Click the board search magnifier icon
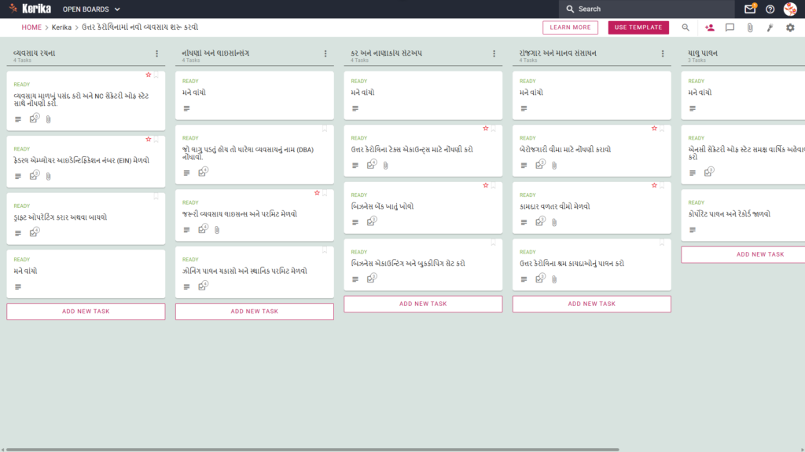The height and width of the screenshot is (452, 805). coord(686,27)
